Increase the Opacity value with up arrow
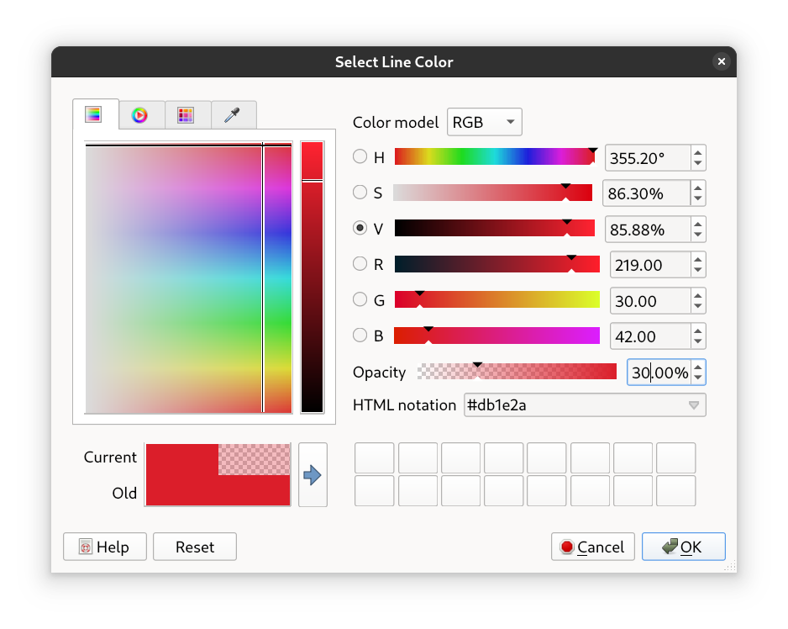788x629 pixels. click(698, 367)
